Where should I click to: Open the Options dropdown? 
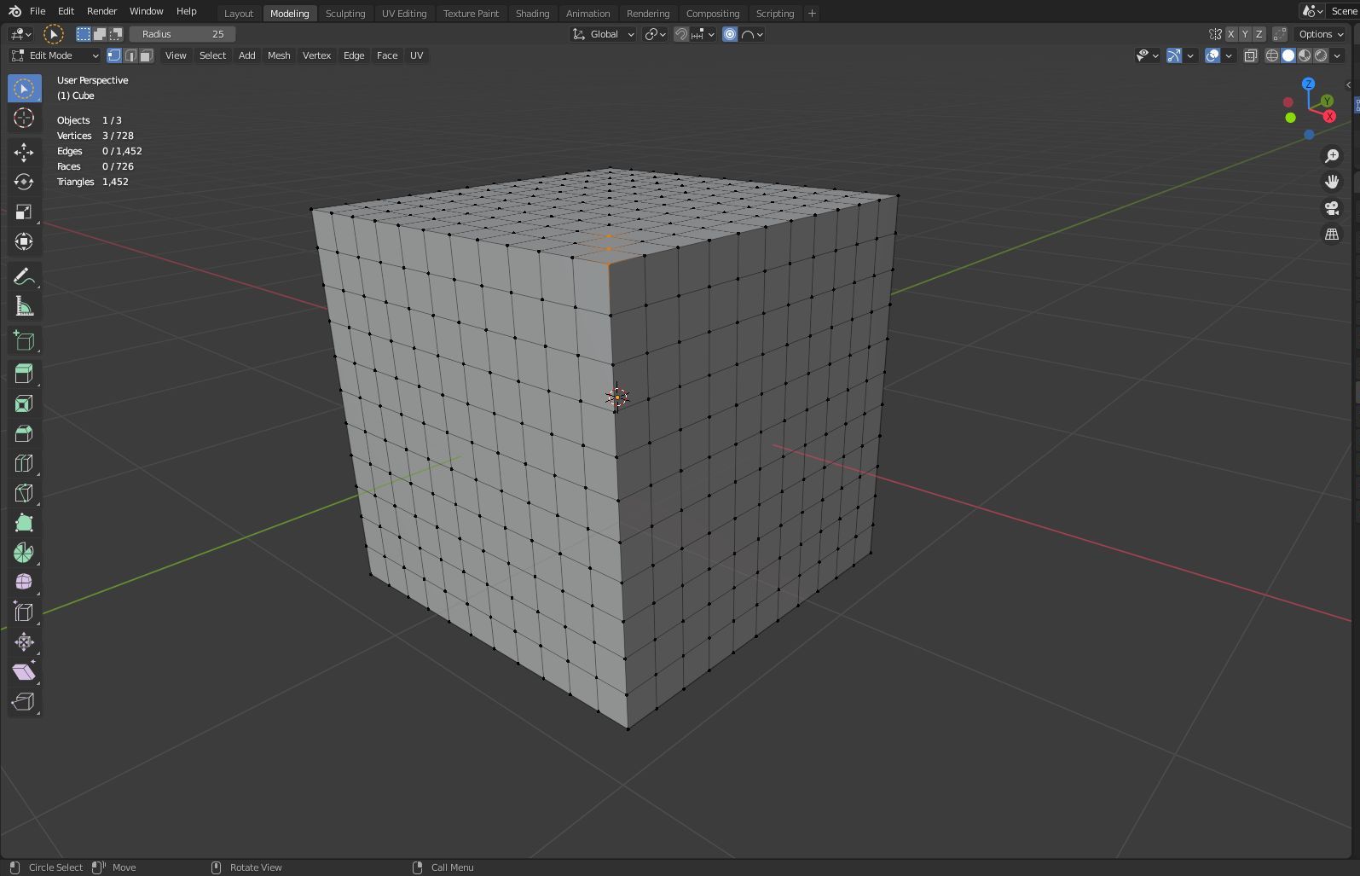click(x=1320, y=34)
